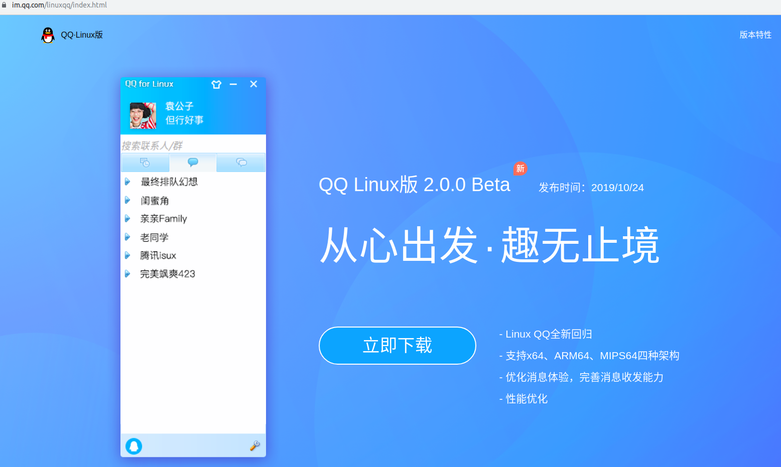Expand the 老同学 contact group

tap(127, 237)
